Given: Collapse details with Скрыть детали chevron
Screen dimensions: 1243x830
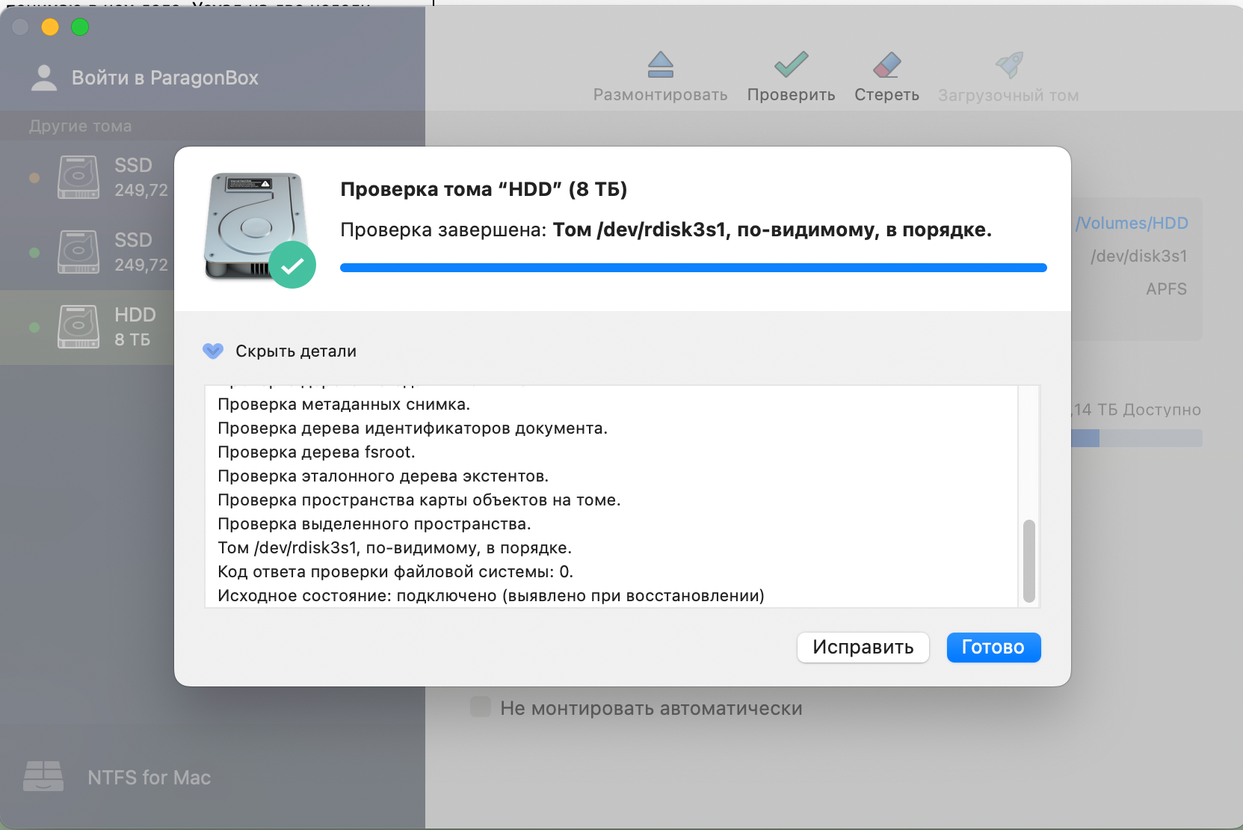Looking at the screenshot, I should [213, 351].
